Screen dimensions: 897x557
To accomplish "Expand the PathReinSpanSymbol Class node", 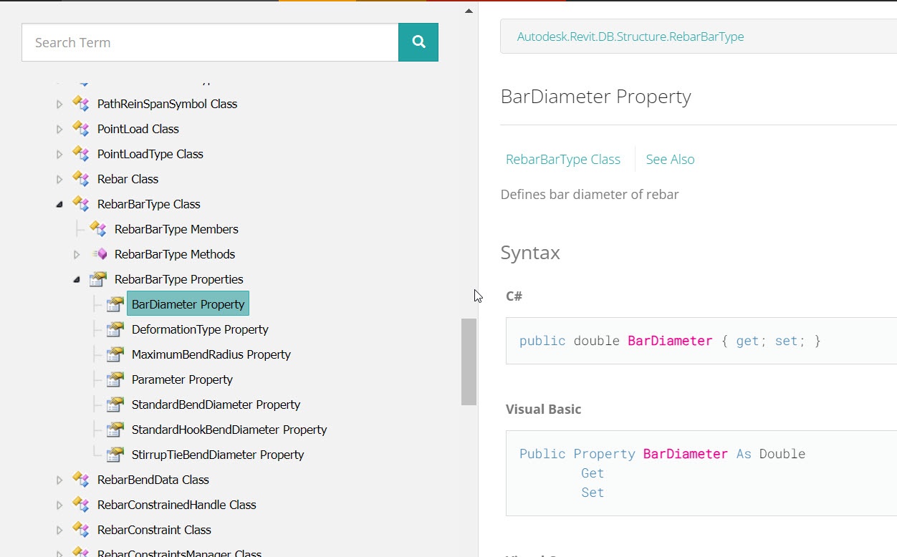I will [x=59, y=105].
